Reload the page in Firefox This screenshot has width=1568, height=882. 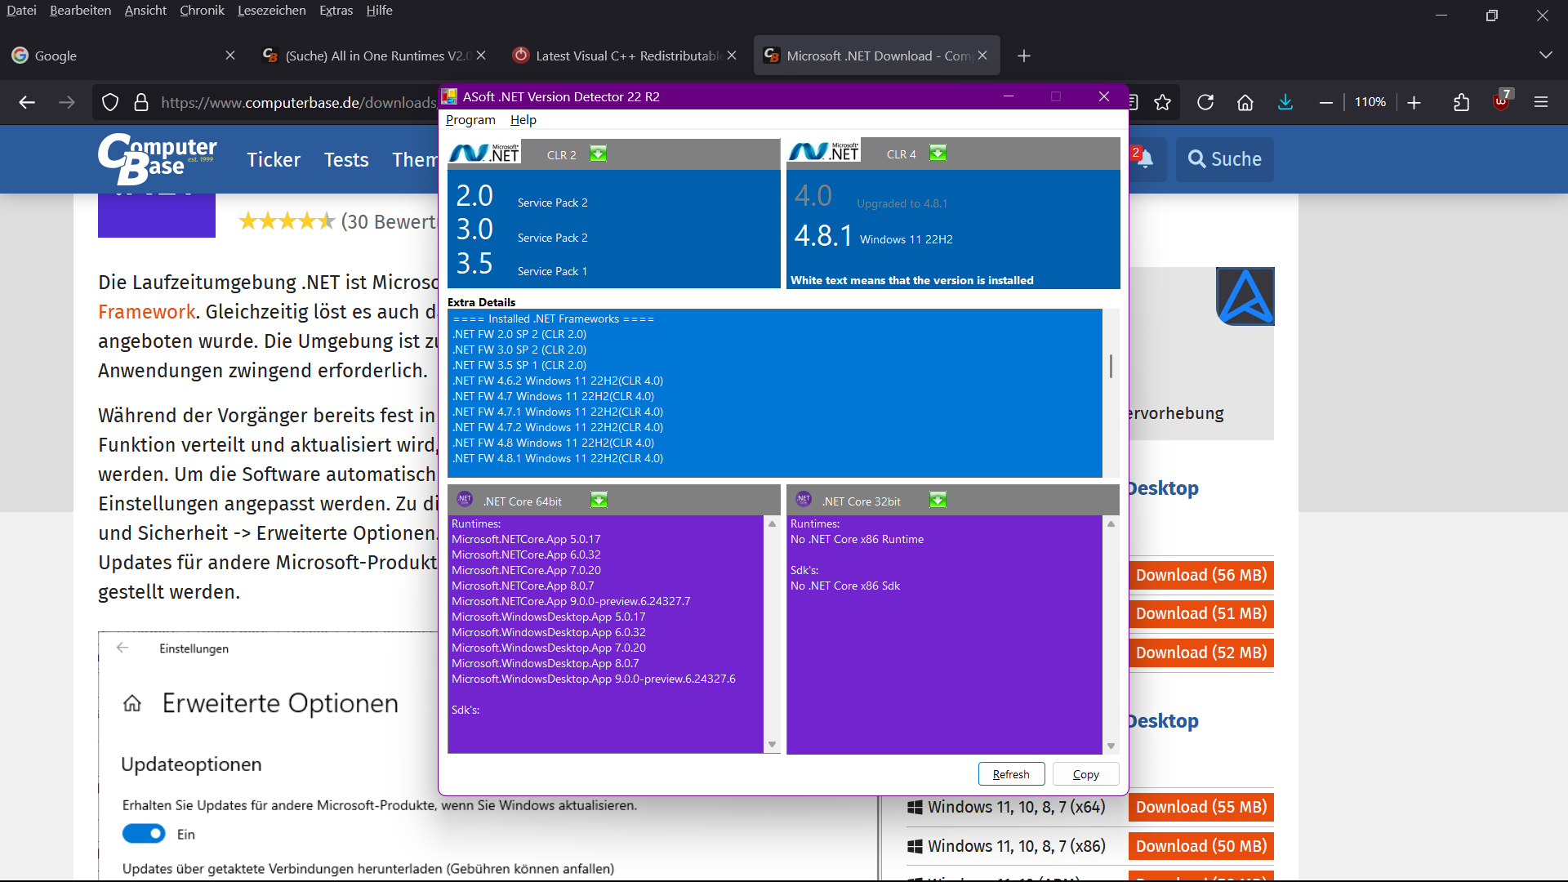click(1205, 102)
